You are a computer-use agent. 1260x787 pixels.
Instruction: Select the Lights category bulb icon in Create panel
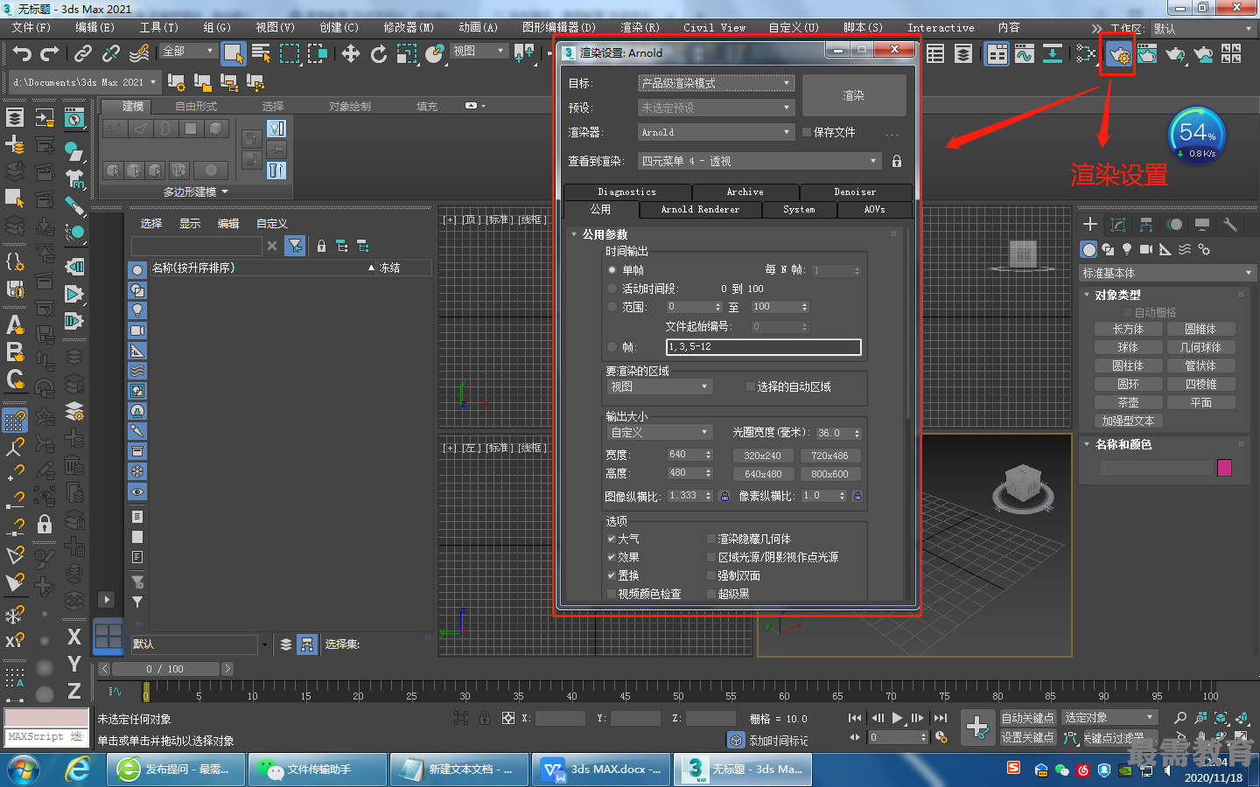click(1127, 249)
